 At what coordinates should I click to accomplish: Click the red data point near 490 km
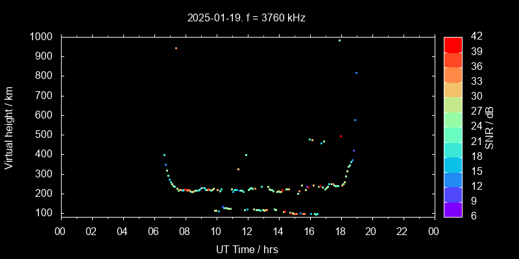(x=341, y=137)
